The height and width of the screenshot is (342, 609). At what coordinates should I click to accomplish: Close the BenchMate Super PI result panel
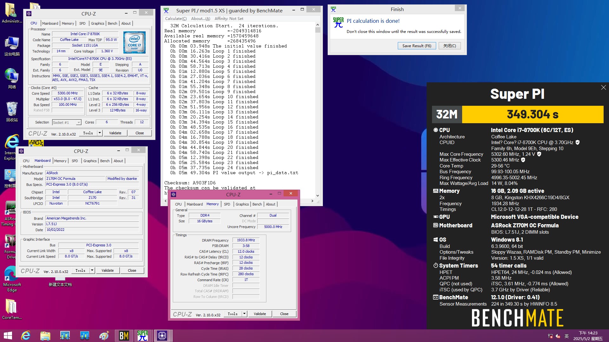603,87
